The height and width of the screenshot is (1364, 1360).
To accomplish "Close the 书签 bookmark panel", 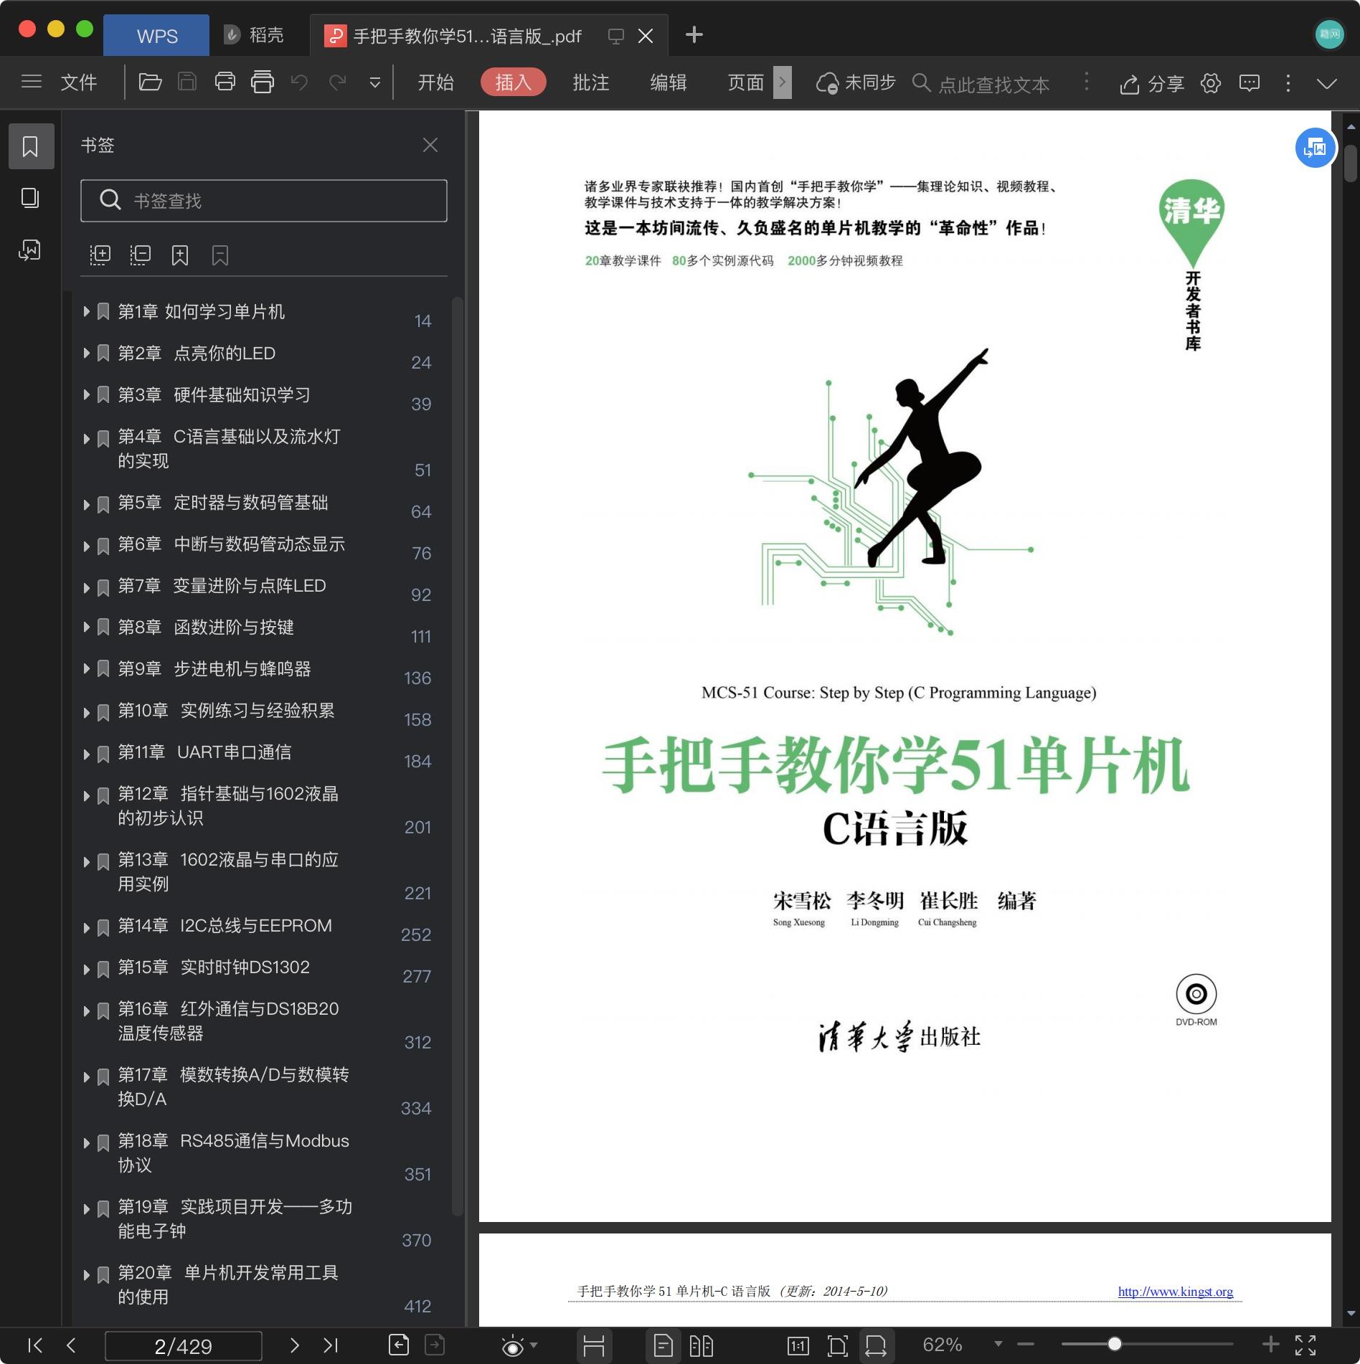I will 430,145.
